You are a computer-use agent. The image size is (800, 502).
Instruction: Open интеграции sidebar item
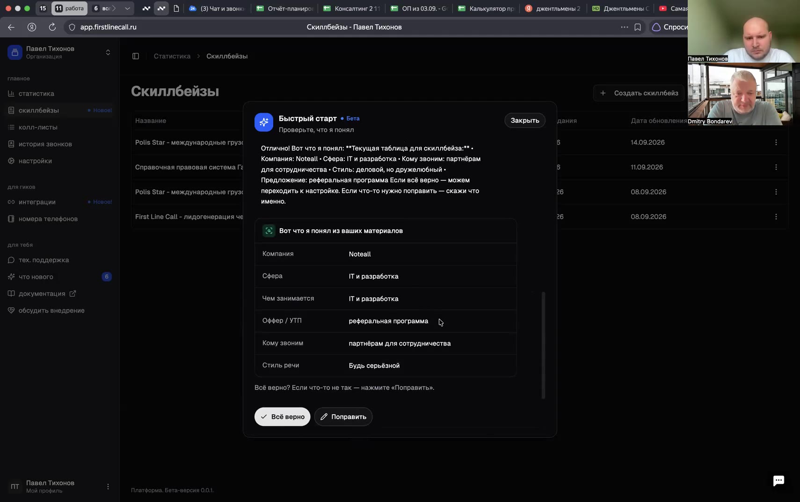(37, 202)
